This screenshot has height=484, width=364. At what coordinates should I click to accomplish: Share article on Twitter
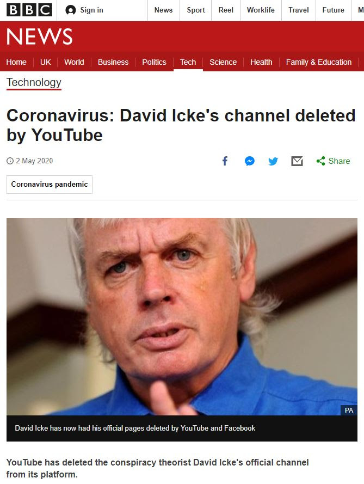(273, 161)
